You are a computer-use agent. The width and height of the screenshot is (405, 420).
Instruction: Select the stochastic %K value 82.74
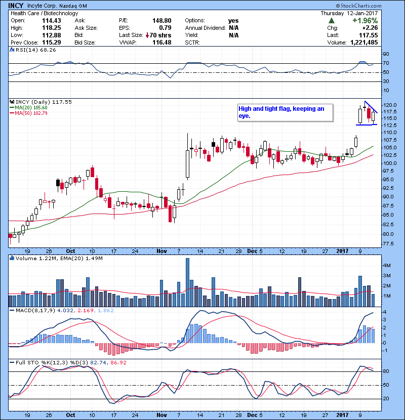pos(98,362)
